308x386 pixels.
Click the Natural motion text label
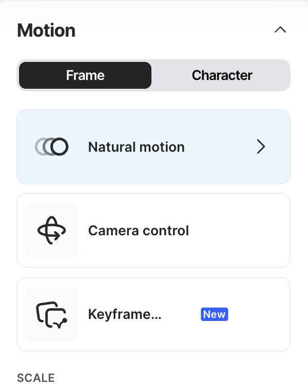(x=136, y=147)
